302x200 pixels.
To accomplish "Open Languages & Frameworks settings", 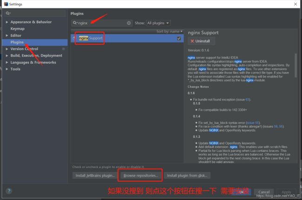I will click(x=33, y=62).
